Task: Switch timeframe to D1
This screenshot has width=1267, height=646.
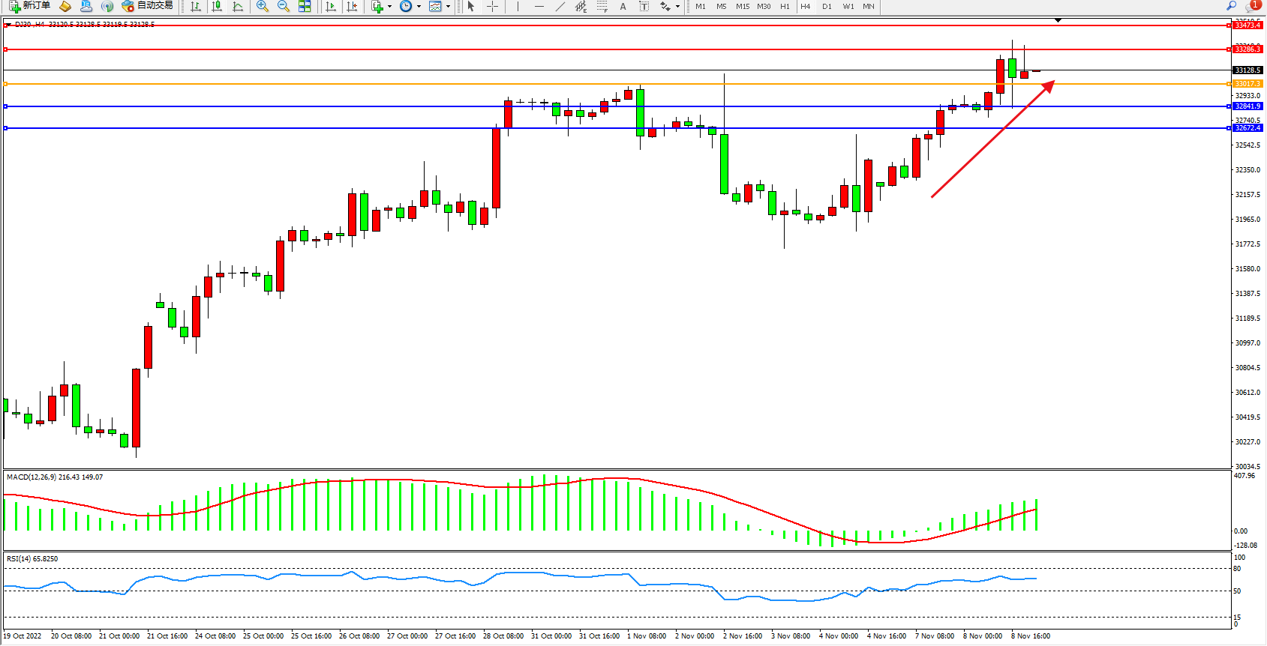Action: click(827, 6)
